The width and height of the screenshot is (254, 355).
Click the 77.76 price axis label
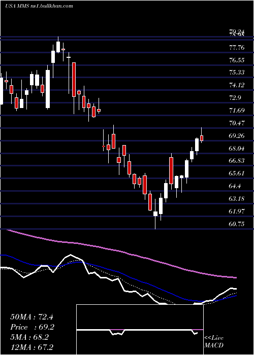237,48
